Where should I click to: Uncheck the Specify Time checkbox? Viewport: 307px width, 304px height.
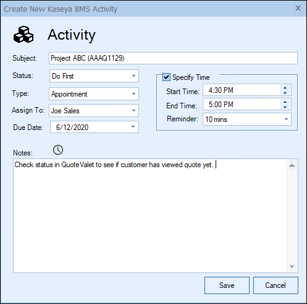tap(166, 77)
